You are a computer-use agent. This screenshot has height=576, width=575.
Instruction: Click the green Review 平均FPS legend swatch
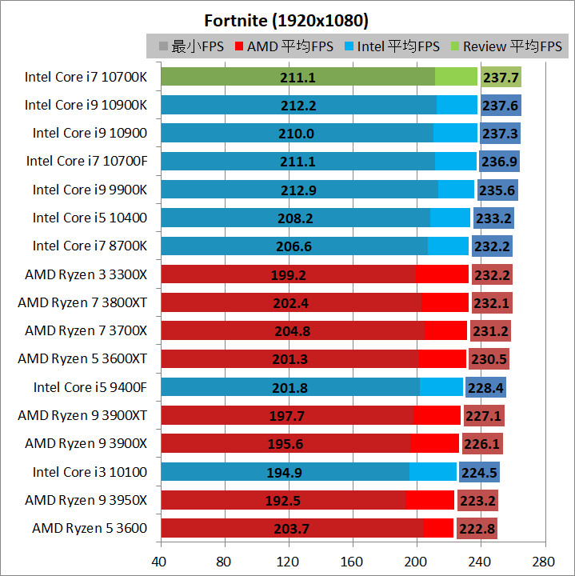[455, 46]
